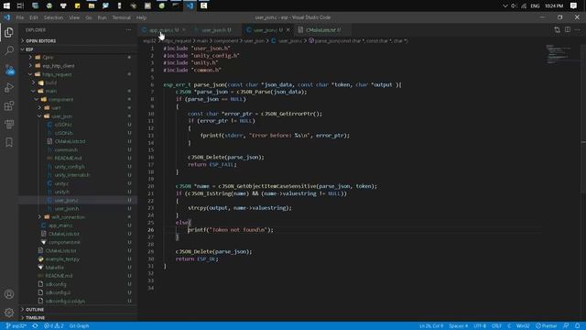Open app_main.c in the explorer tree
The image size is (586, 330).
60,225
